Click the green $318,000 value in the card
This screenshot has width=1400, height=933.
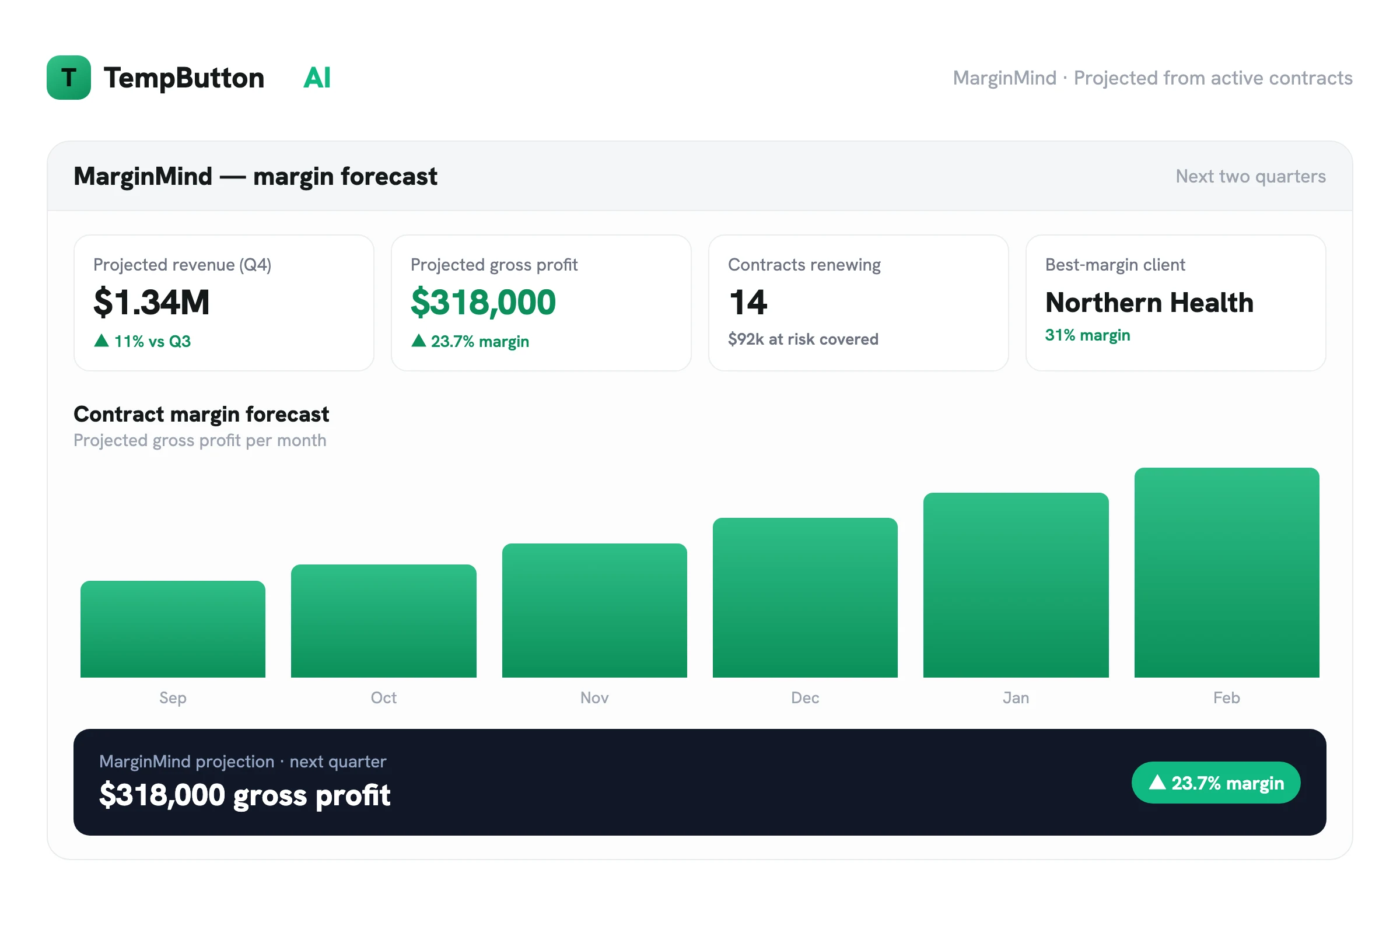coord(484,302)
